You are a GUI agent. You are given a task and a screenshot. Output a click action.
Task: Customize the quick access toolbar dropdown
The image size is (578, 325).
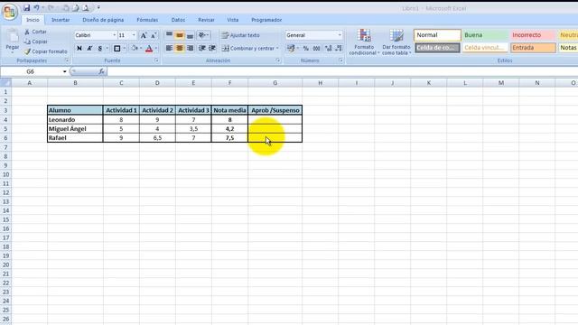point(98,8)
